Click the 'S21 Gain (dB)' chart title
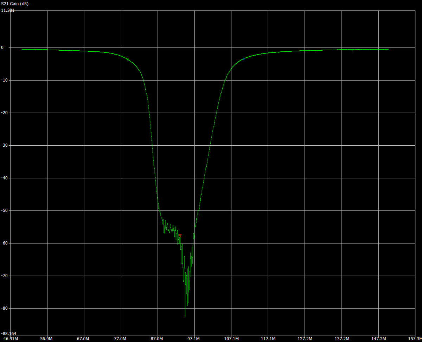This screenshot has height=342, width=422. pyautogui.click(x=15, y=4)
